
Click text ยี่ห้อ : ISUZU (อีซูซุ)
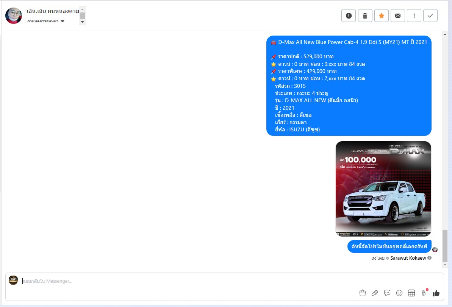(x=297, y=129)
